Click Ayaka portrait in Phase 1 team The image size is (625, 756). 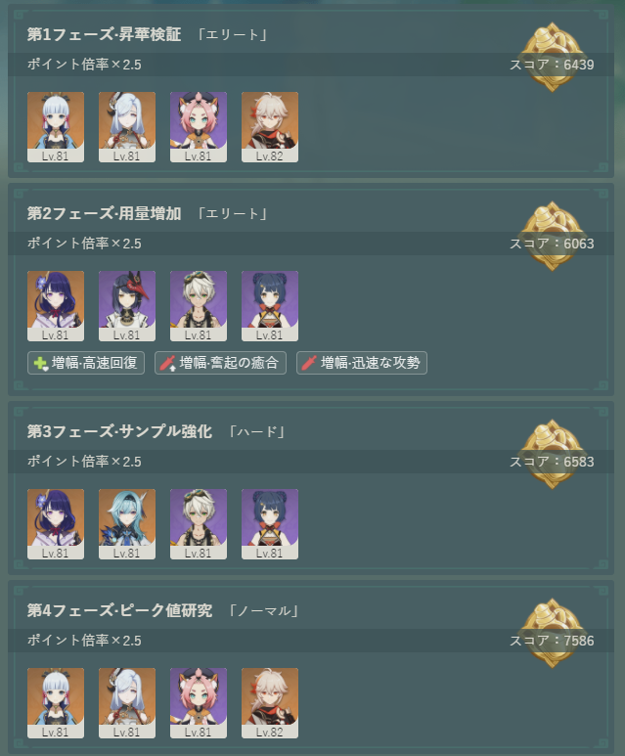[56, 127]
